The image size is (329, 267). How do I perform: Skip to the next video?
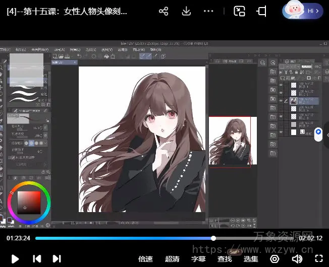(57, 259)
